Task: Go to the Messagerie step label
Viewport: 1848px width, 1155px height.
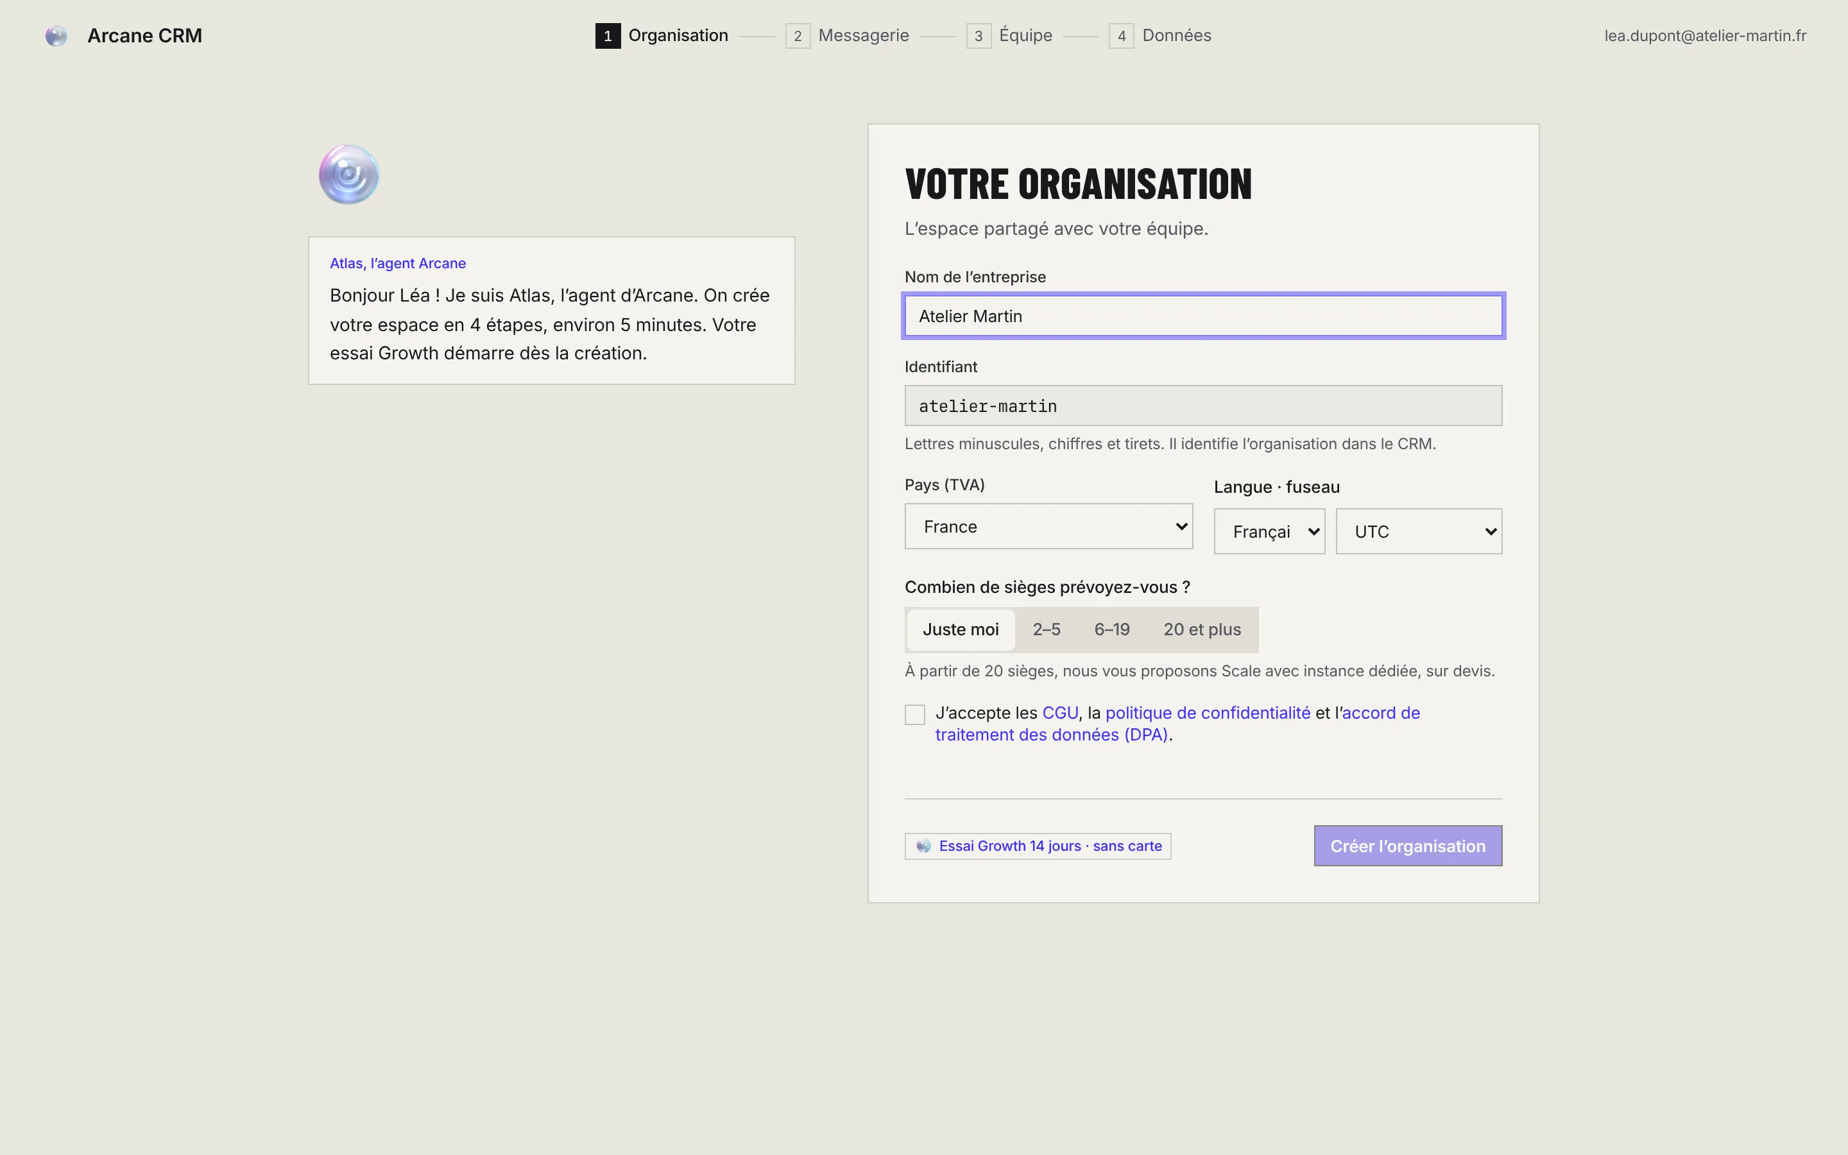Action: pos(864,36)
